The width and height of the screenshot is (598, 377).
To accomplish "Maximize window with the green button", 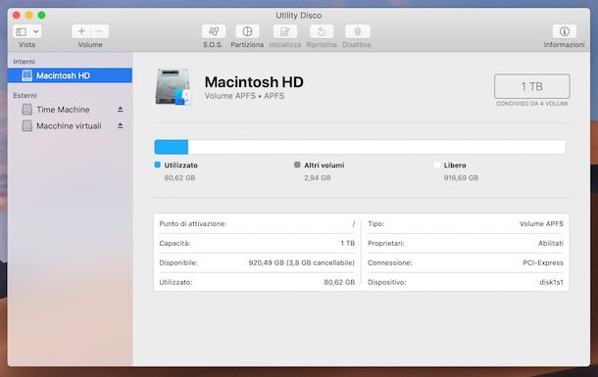I will pos(41,16).
